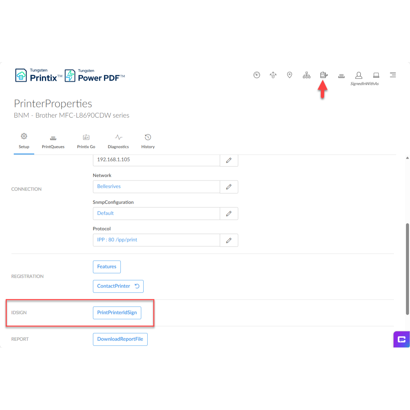
Task: Open the chat widget in bottom corner
Action: coord(401,339)
